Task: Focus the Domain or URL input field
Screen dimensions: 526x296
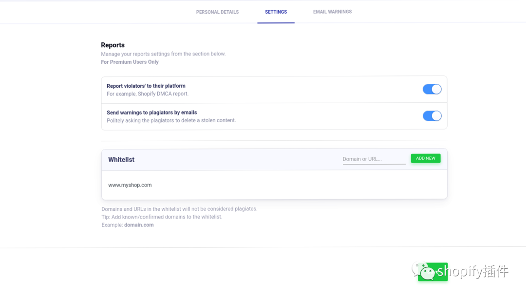Action: pyautogui.click(x=374, y=159)
